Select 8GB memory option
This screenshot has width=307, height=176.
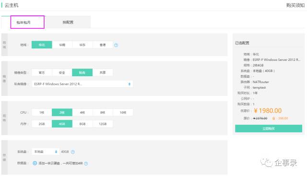83,124
